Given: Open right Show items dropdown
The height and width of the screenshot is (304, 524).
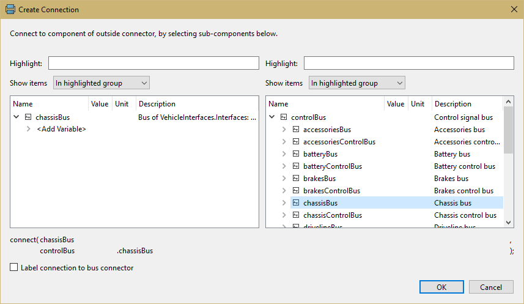Looking at the screenshot, I should (356, 83).
